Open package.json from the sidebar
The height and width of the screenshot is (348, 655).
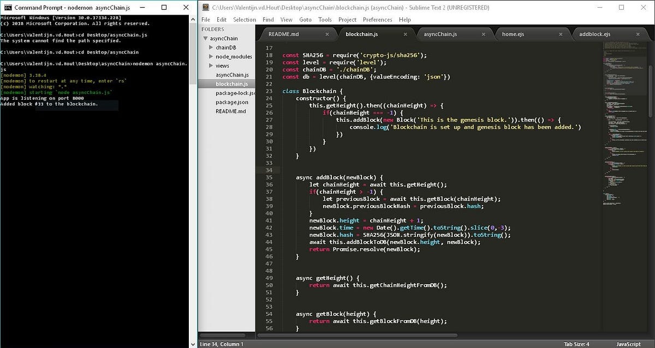(x=231, y=102)
